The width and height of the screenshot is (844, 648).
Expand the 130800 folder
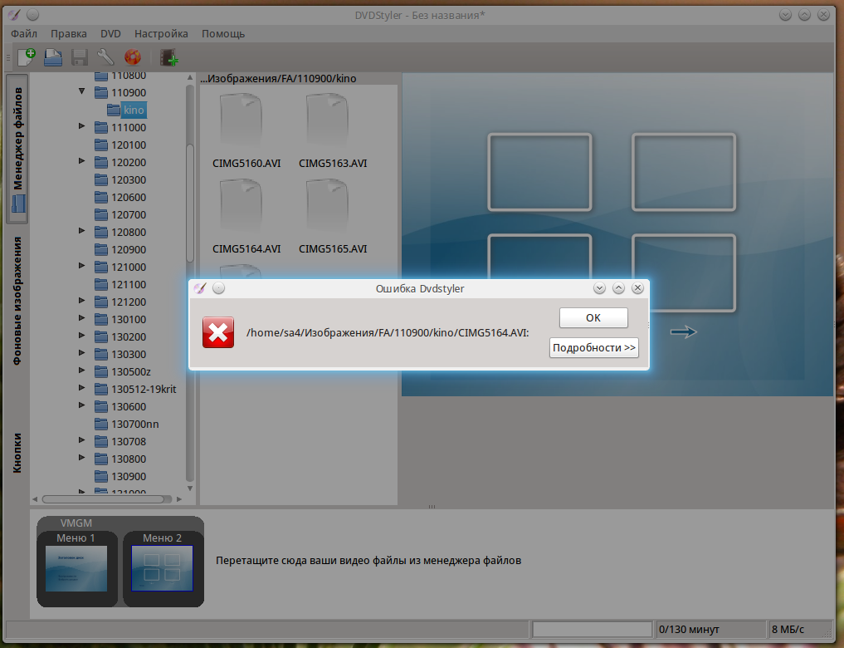82,457
